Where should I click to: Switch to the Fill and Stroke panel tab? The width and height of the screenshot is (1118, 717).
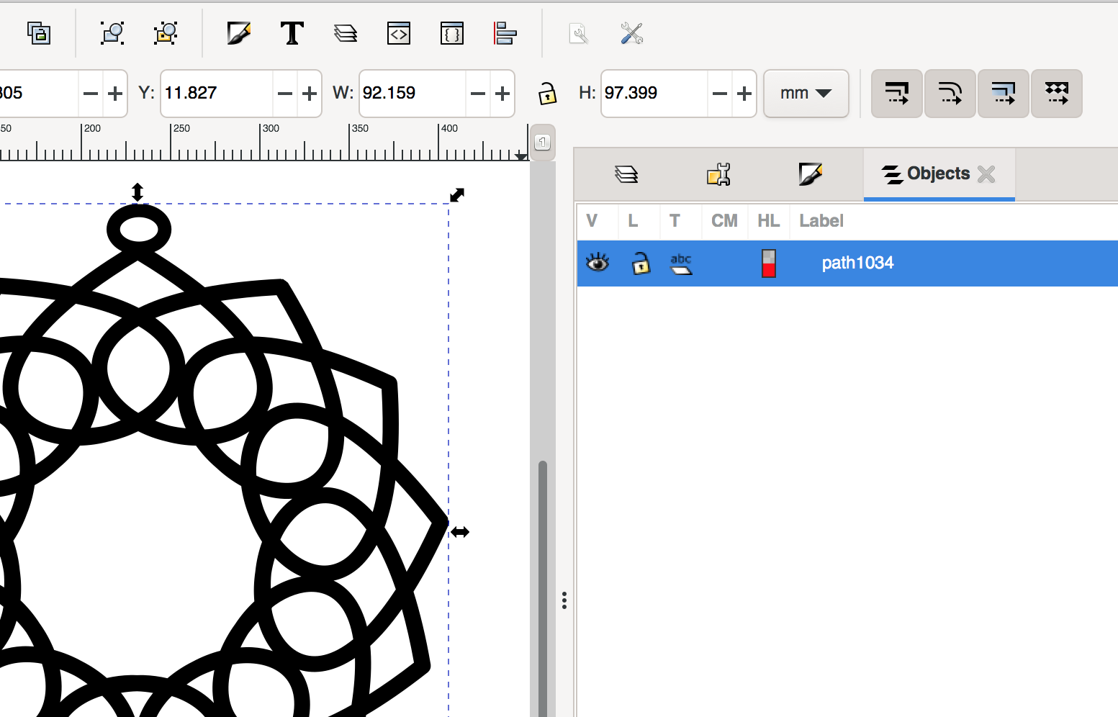tap(810, 174)
